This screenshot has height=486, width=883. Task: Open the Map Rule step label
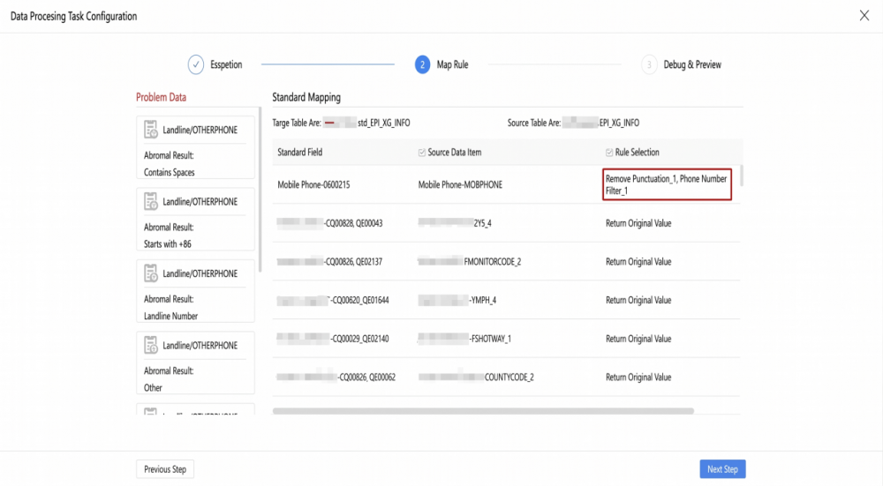point(452,64)
